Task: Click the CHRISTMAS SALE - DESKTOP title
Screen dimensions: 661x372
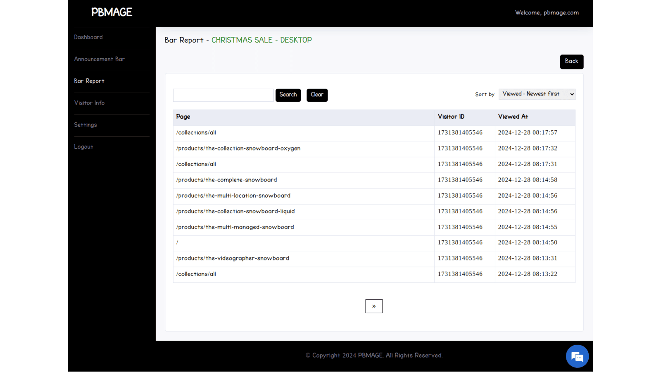Action: click(x=262, y=40)
